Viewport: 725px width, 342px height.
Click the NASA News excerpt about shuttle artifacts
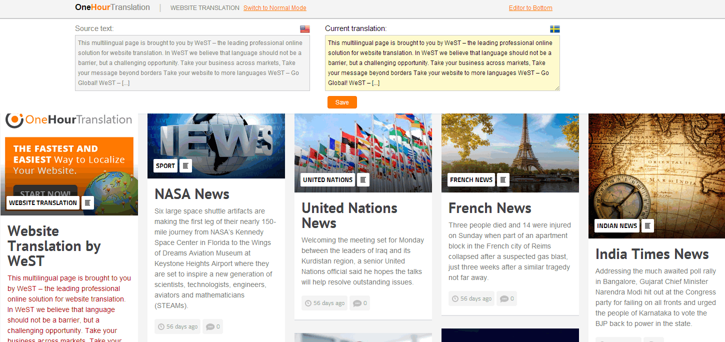pyautogui.click(x=214, y=258)
